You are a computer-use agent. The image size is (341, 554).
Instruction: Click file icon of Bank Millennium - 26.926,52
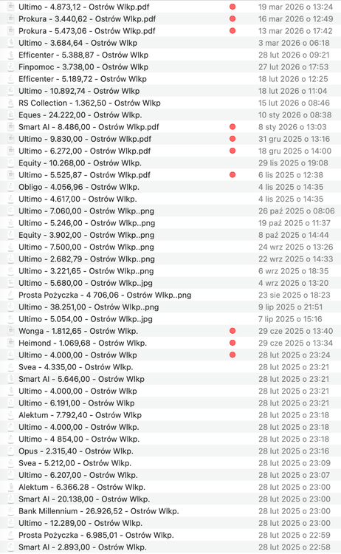[11, 511]
